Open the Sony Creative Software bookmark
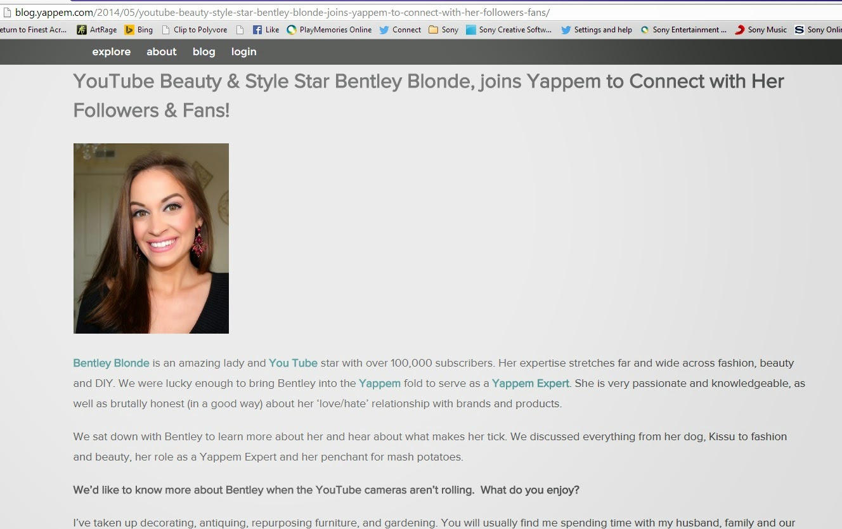Image resolution: width=842 pixels, height=529 pixels. pyautogui.click(x=509, y=30)
